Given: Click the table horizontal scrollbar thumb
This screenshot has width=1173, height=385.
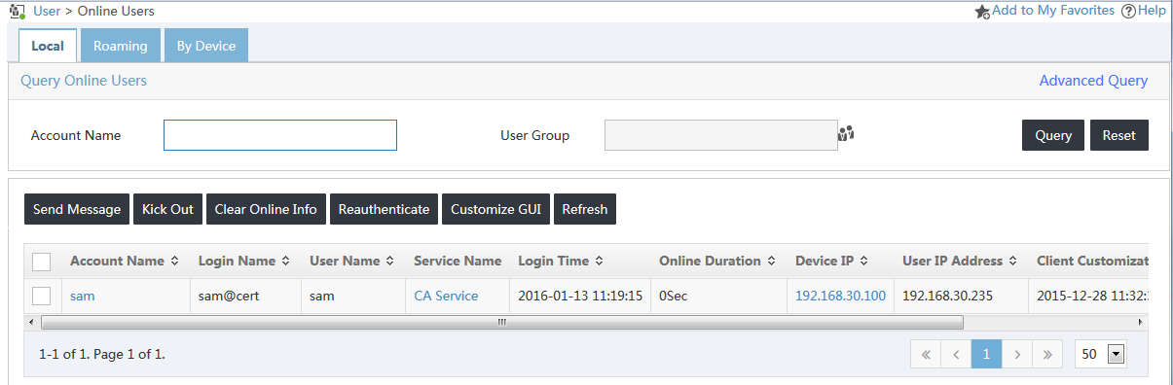Looking at the screenshot, I should [502, 322].
